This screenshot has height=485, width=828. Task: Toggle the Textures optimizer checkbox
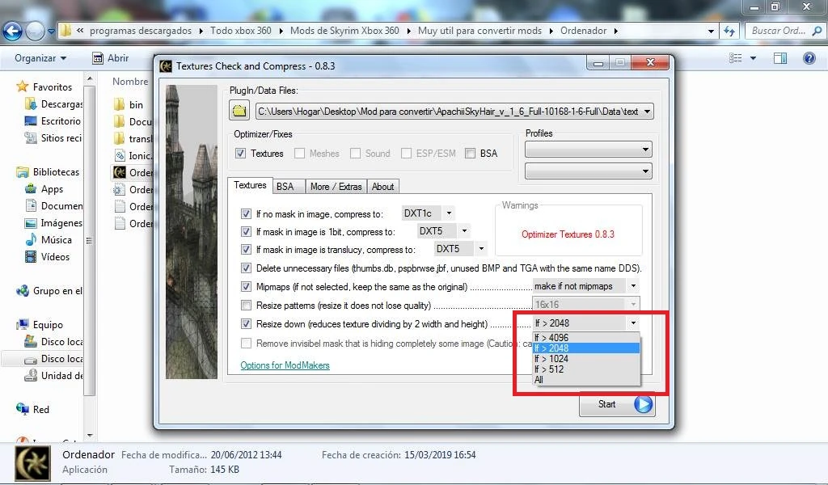[240, 153]
